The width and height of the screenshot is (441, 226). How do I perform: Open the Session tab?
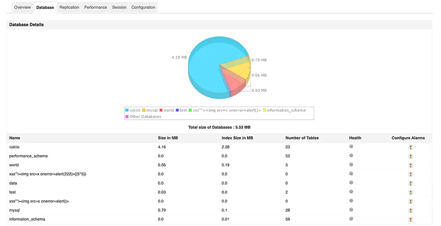coord(119,7)
